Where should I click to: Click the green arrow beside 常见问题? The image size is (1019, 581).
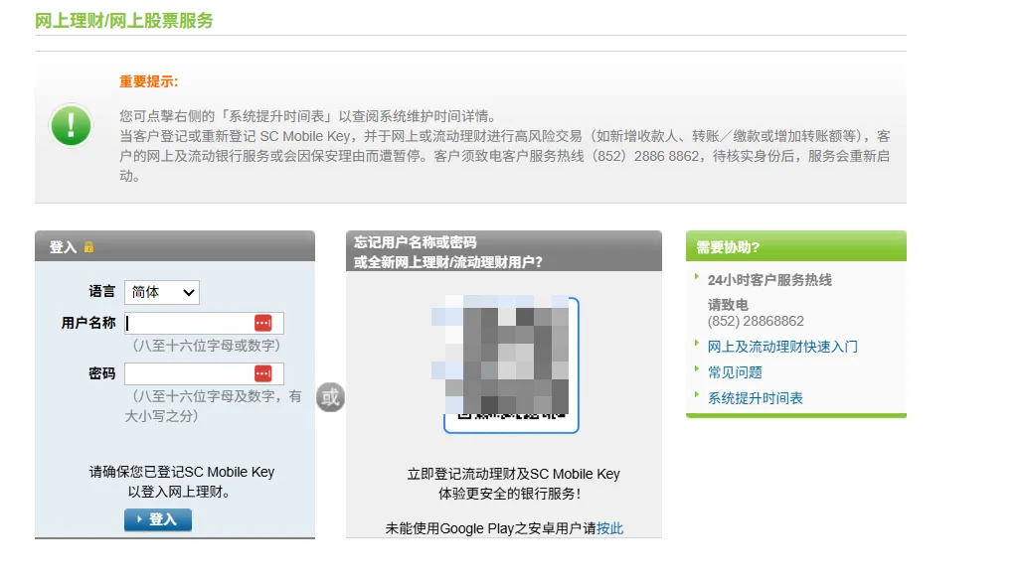click(x=697, y=368)
